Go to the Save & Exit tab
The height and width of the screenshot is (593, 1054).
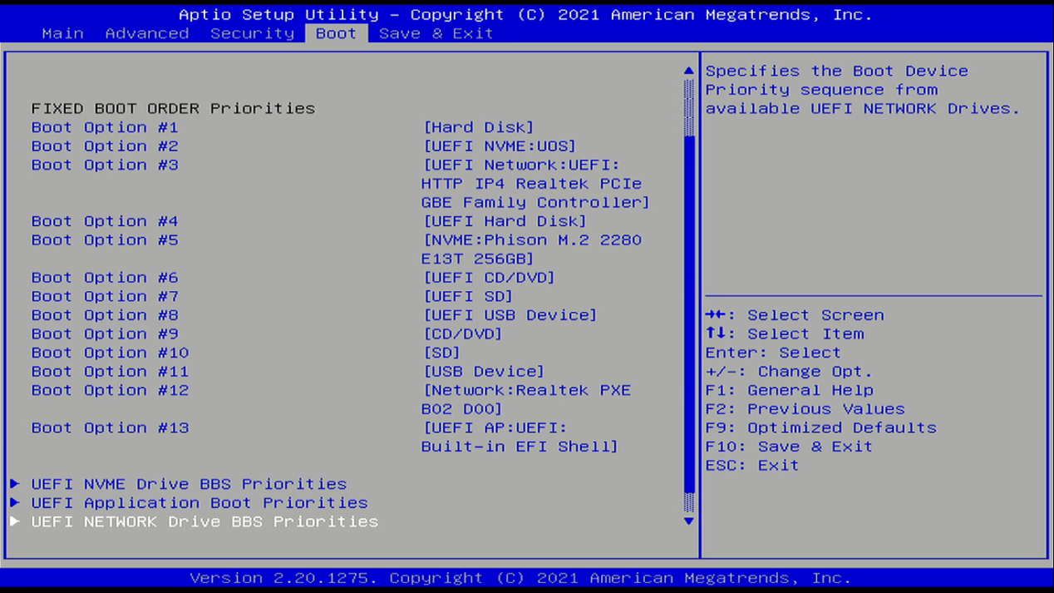[x=436, y=33]
